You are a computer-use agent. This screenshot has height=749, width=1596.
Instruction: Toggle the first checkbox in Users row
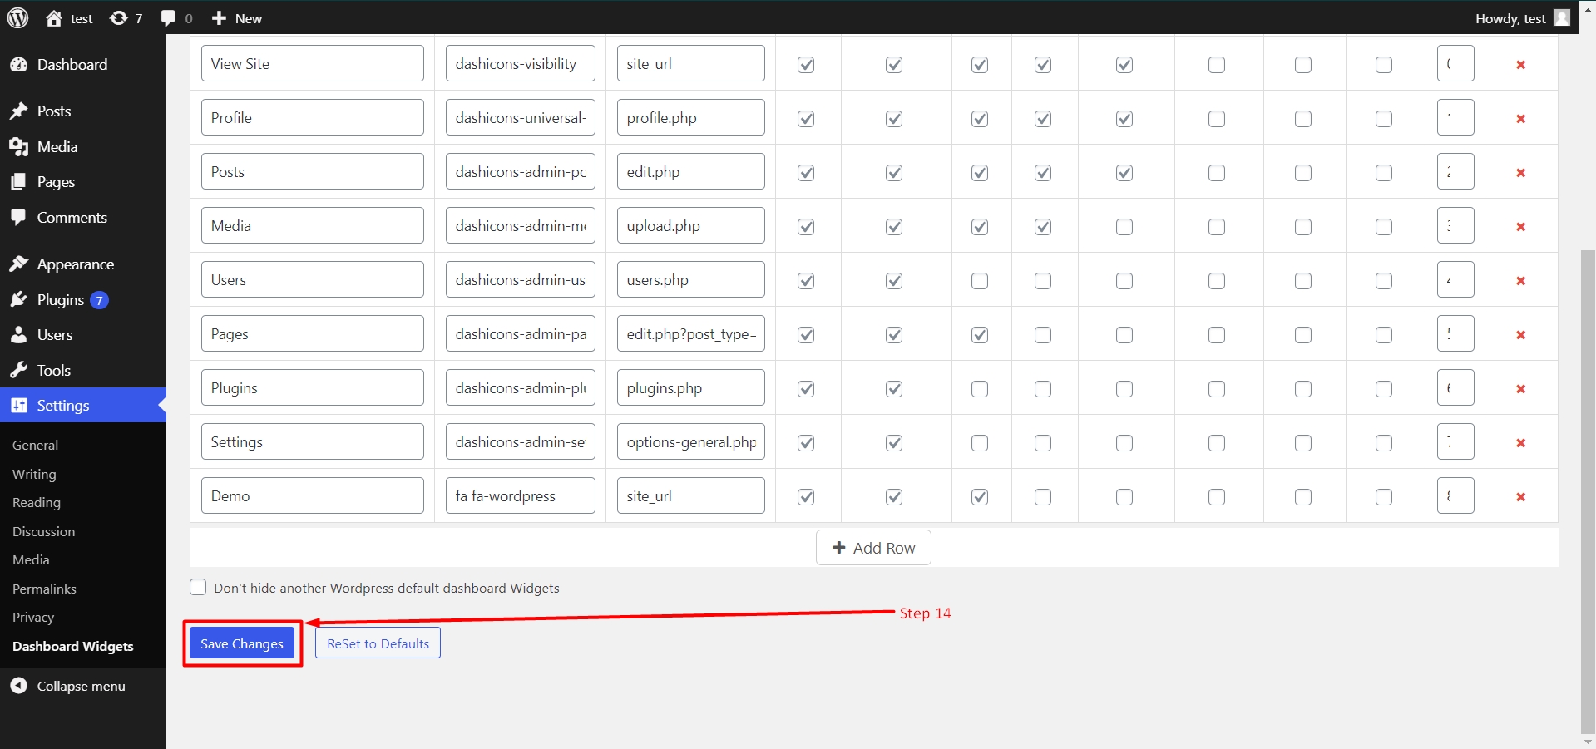coord(806,280)
